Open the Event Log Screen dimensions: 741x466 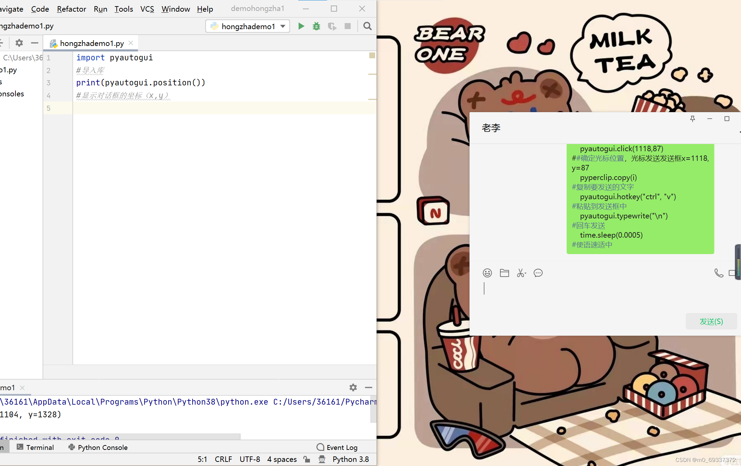(x=337, y=447)
